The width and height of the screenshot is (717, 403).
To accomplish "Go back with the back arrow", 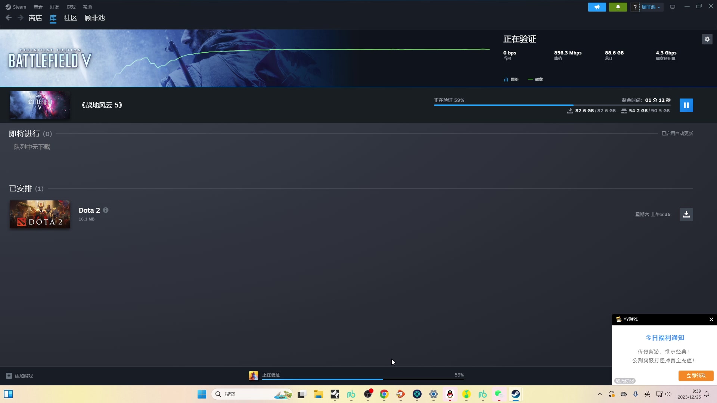I will click(x=9, y=18).
